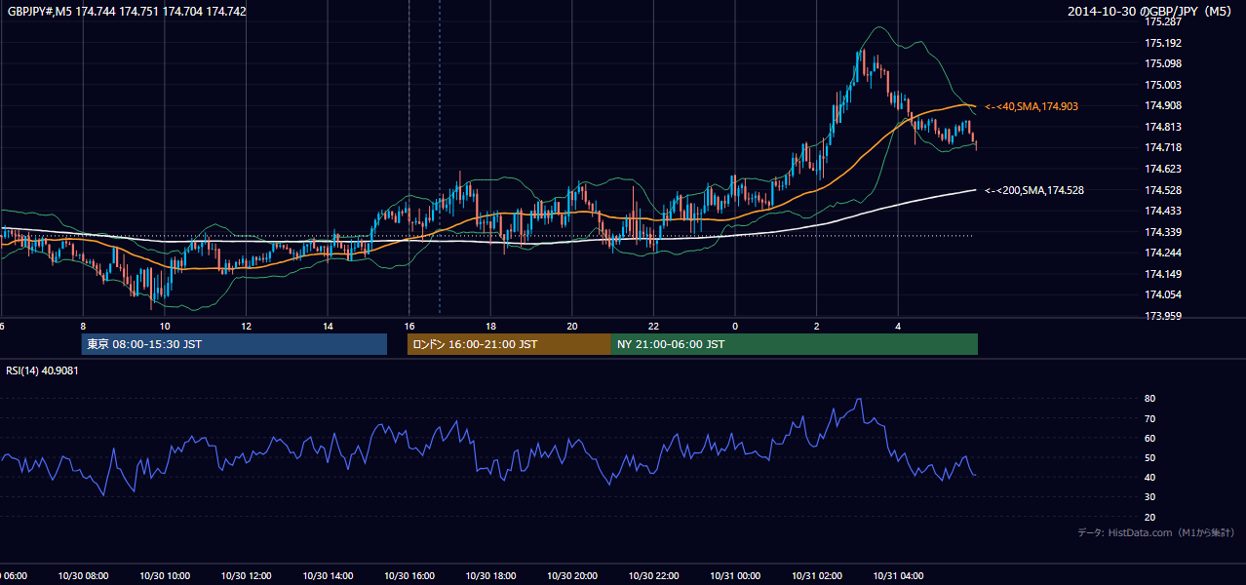Screen dimensions: 1246x585
Task: Click the RSI axis level 20
Action: coord(1149,517)
